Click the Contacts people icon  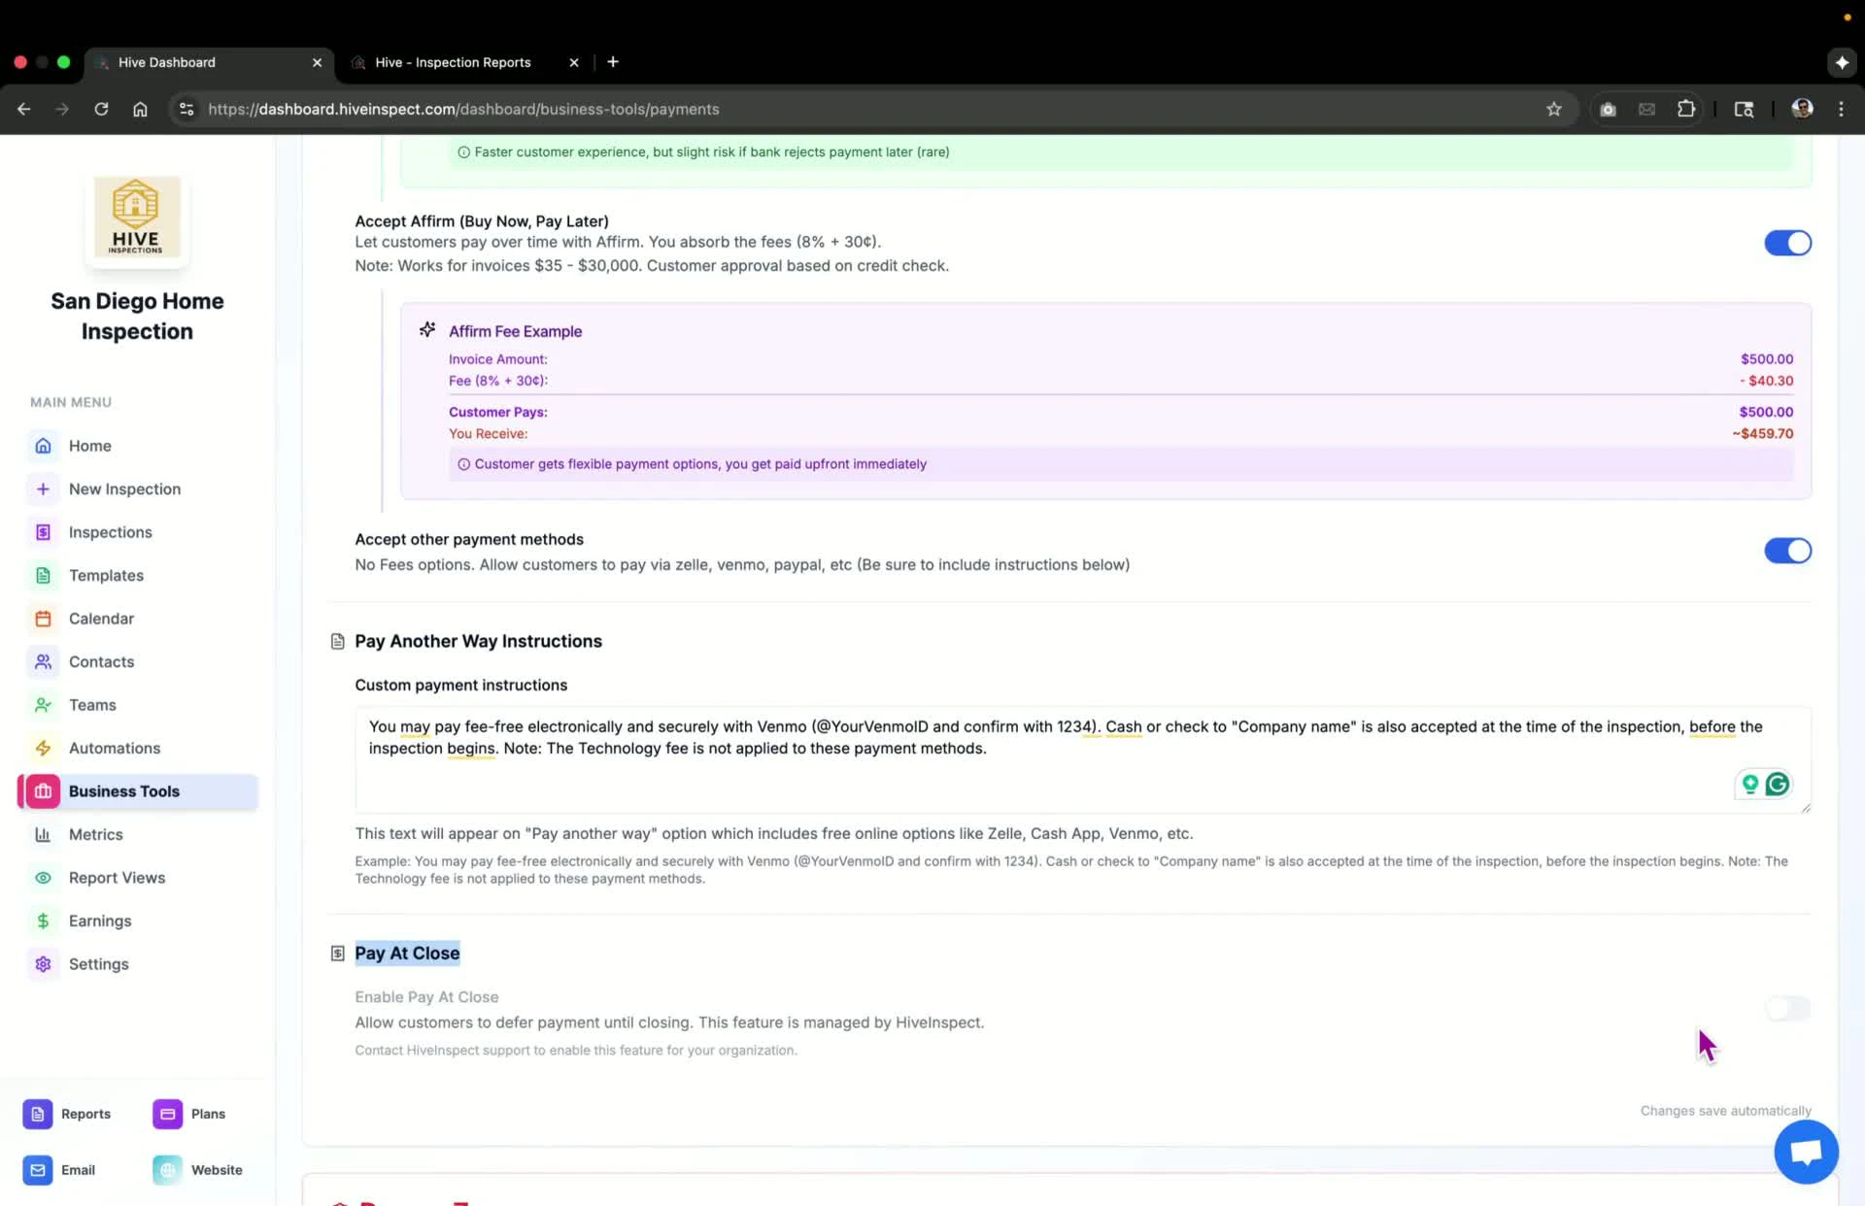tap(43, 662)
